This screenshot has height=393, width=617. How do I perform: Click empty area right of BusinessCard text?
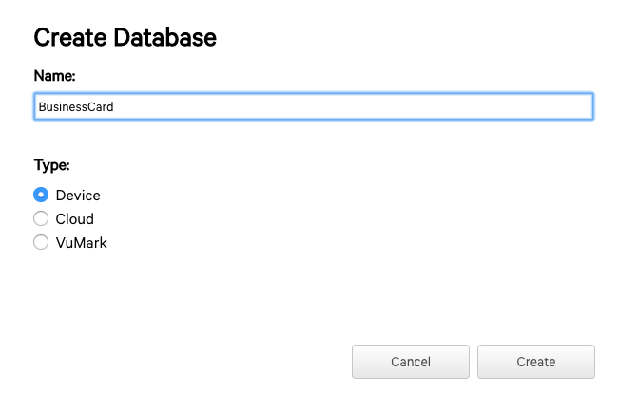[354, 106]
